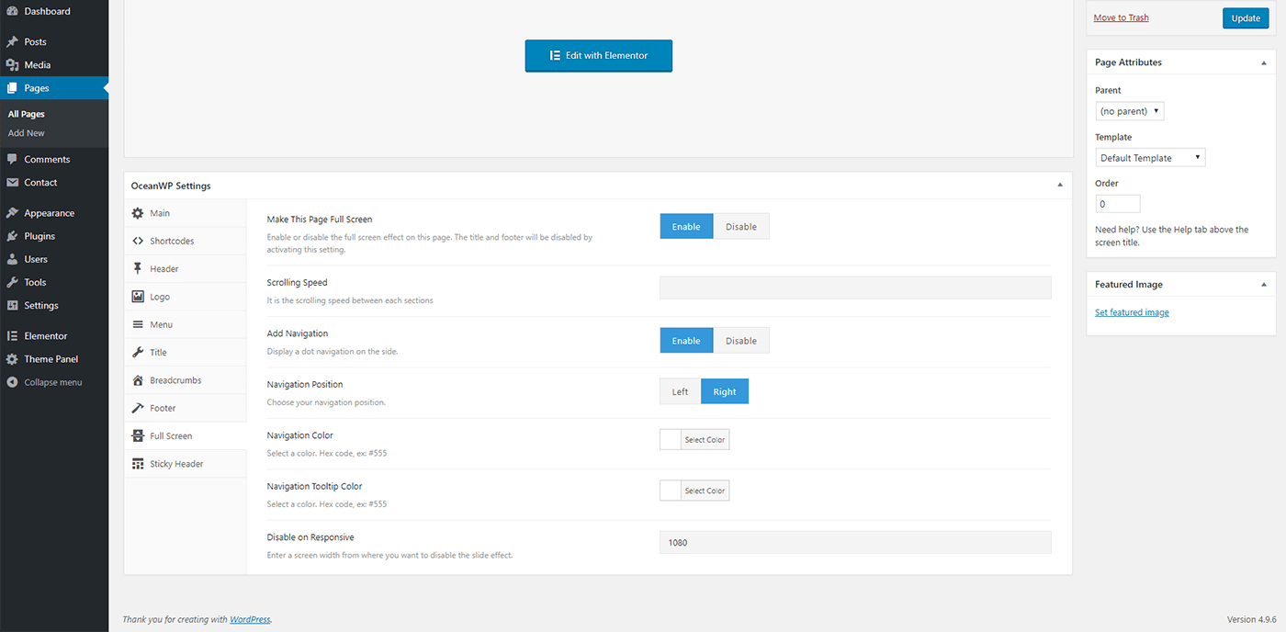Click the Header pin icon in OceanWP tabs
The height and width of the screenshot is (632, 1286).
(x=138, y=269)
